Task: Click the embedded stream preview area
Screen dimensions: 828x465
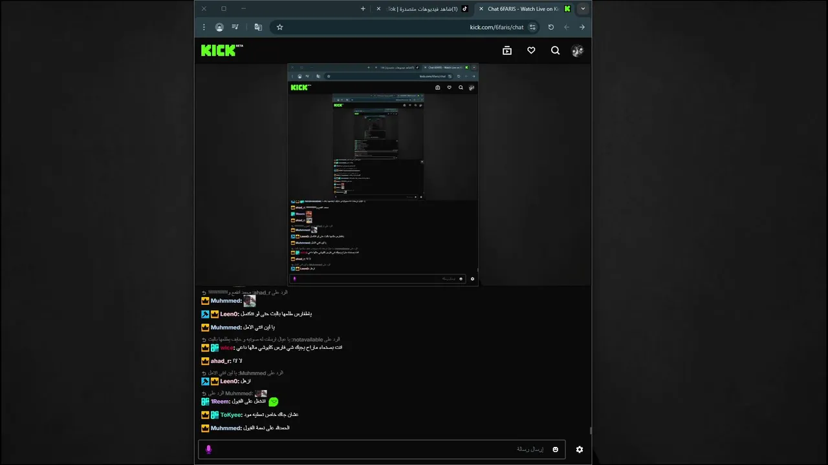Action: [383, 174]
